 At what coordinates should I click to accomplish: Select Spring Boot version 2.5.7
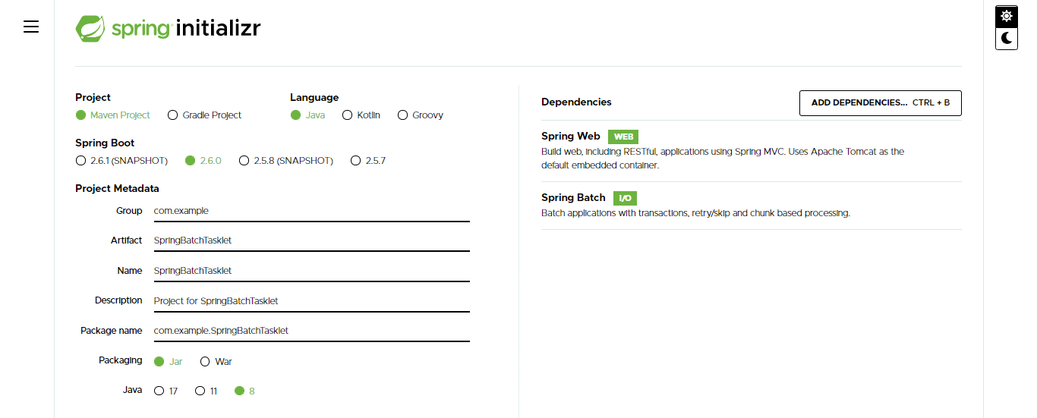click(367, 161)
